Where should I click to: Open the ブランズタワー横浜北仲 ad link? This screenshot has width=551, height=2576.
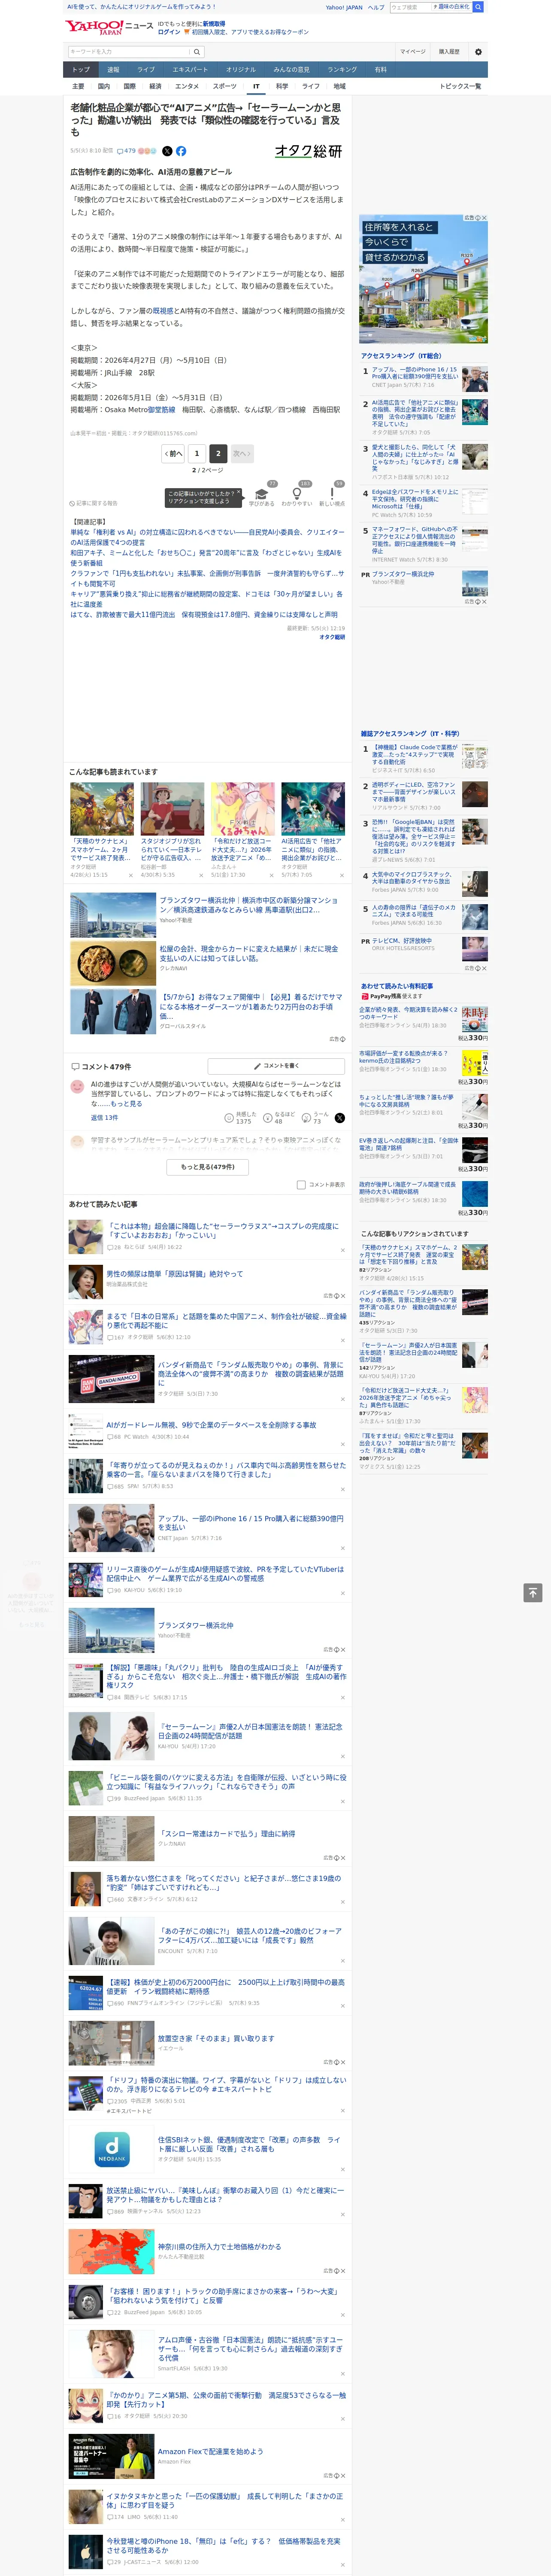(x=196, y=1625)
